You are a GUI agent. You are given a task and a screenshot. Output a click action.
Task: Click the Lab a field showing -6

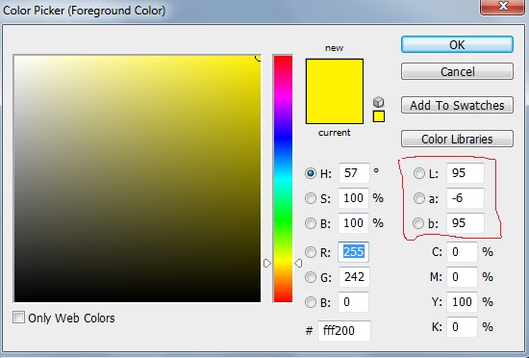pos(466,198)
